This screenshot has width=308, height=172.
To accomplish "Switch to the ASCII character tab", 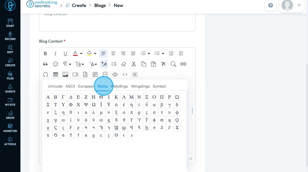I will click(x=70, y=86).
